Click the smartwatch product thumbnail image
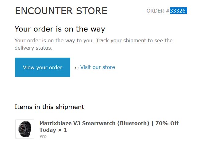 click(x=25, y=129)
